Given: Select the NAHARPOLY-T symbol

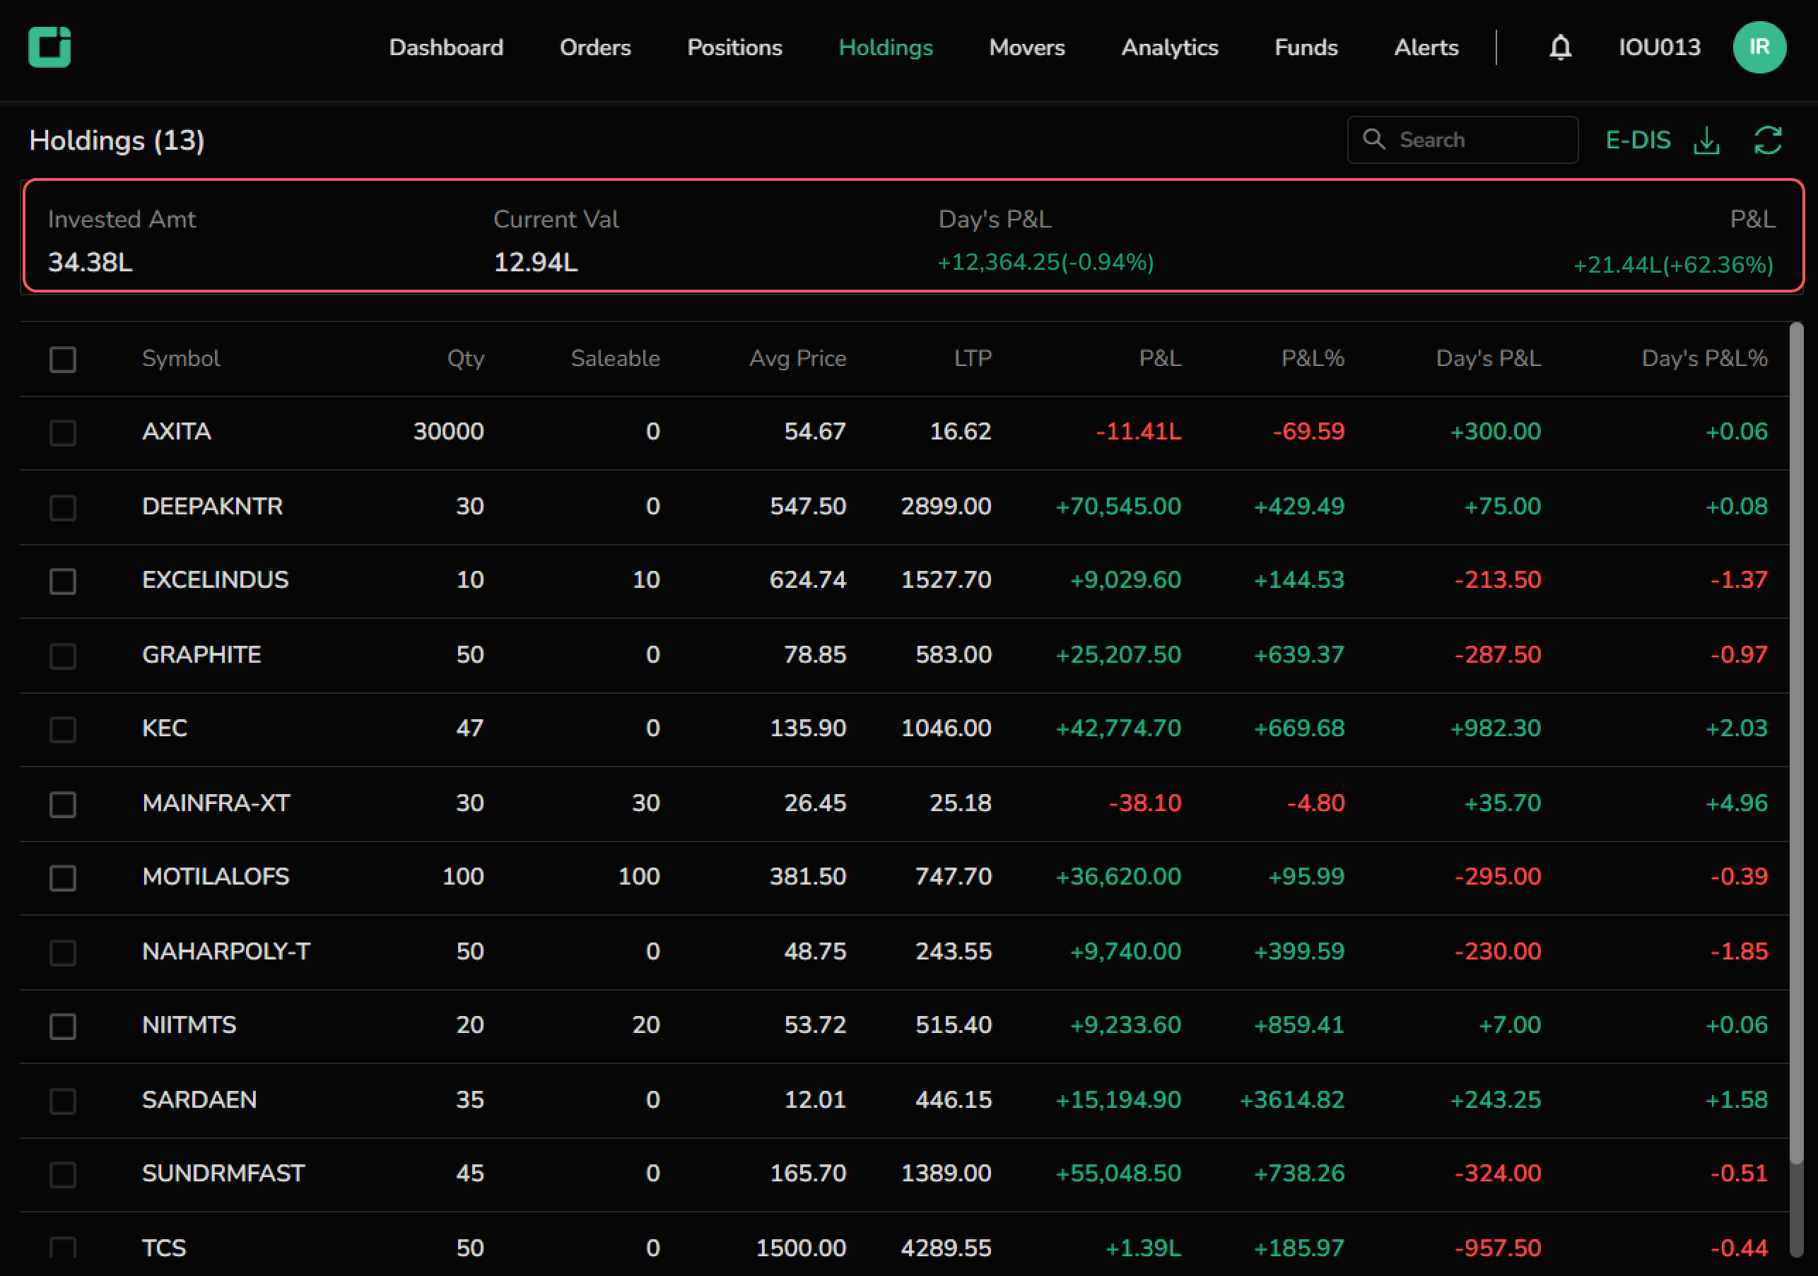Looking at the screenshot, I should pyautogui.click(x=226, y=951).
